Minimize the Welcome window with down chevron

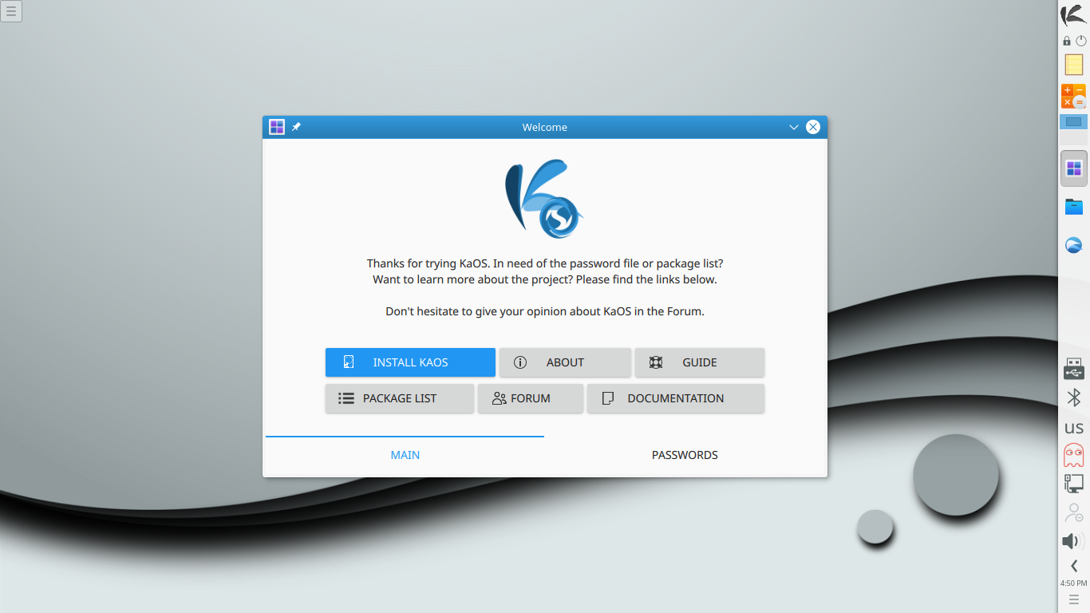tap(794, 127)
